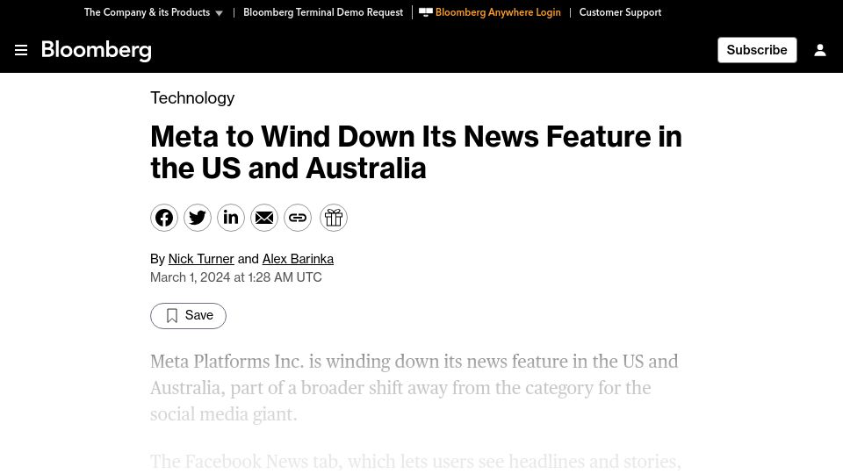Gift this article icon
The width and height of the screenshot is (843, 474).
point(334,218)
